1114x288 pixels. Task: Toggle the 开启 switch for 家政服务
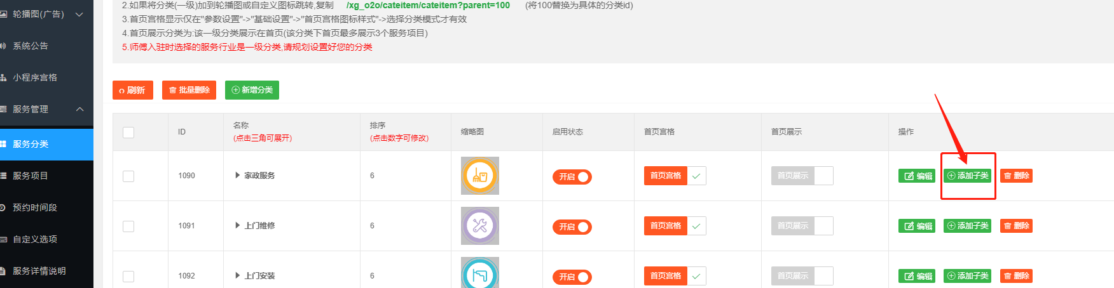coord(572,177)
